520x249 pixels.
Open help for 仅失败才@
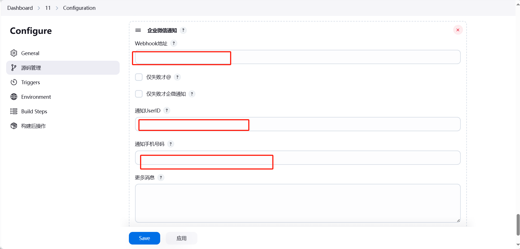177,77
